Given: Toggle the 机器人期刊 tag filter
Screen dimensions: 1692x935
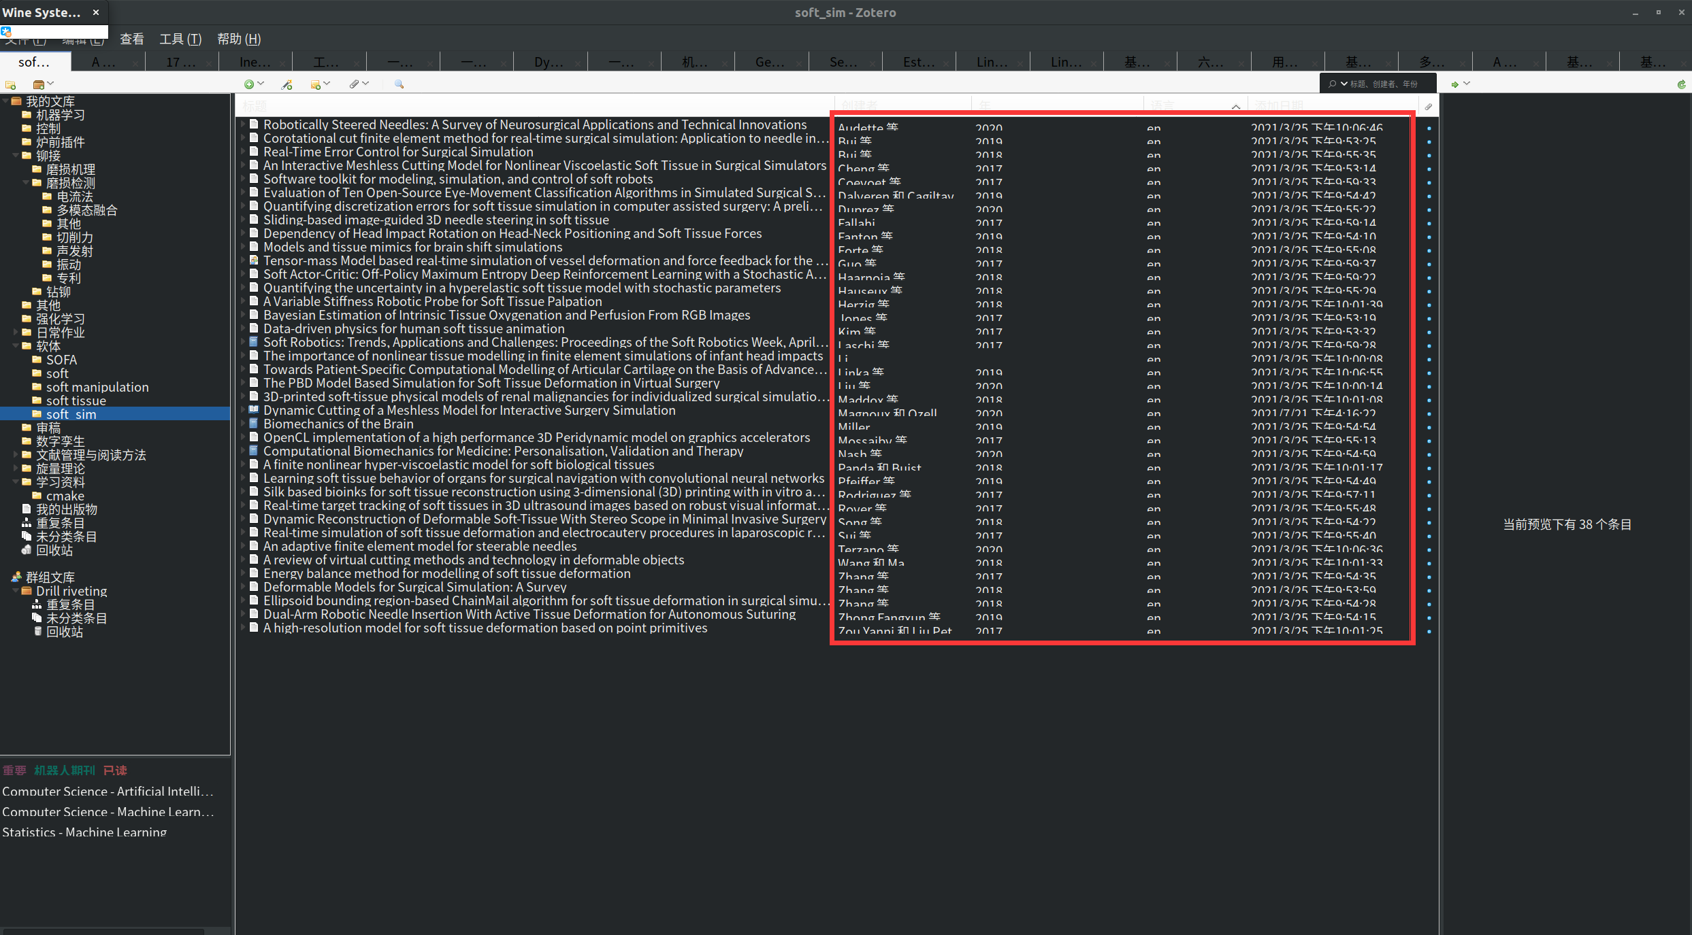Looking at the screenshot, I should click(x=65, y=770).
